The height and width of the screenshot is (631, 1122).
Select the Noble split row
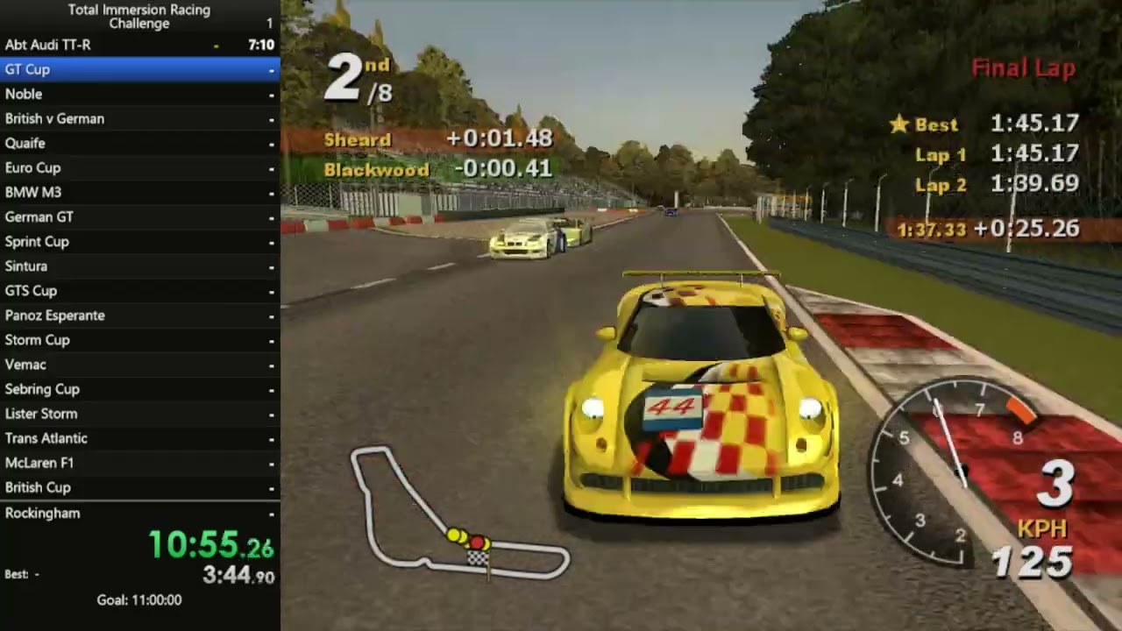click(x=140, y=94)
